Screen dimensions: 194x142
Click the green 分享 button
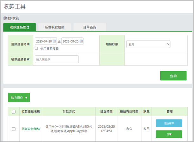pos(169,134)
